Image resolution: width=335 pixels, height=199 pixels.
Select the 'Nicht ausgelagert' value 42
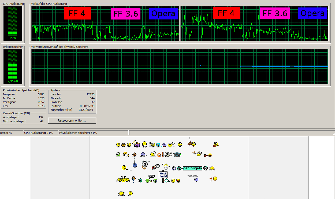click(x=42, y=121)
